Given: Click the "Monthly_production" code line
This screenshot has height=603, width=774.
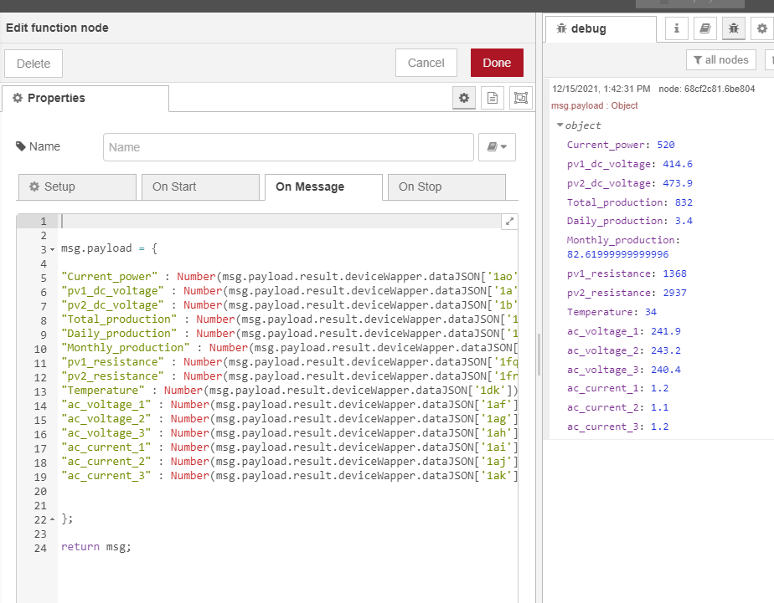Looking at the screenshot, I should click(x=289, y=348).
